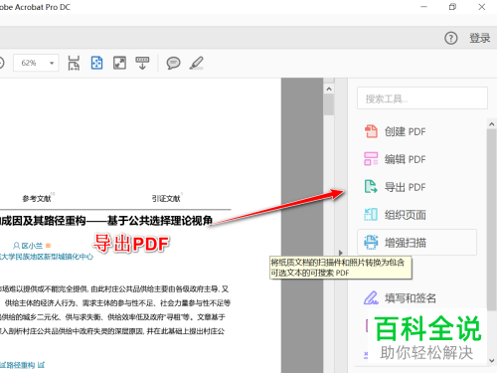The image size is (497, 373).
Task: Click the 创建 PDF icon
Action: [x=371, y=131]
